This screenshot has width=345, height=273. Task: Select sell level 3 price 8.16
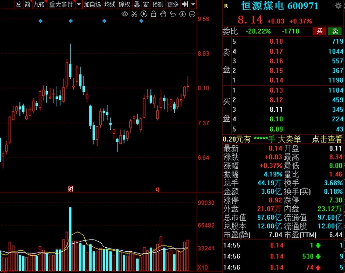[x=276, y=61]
